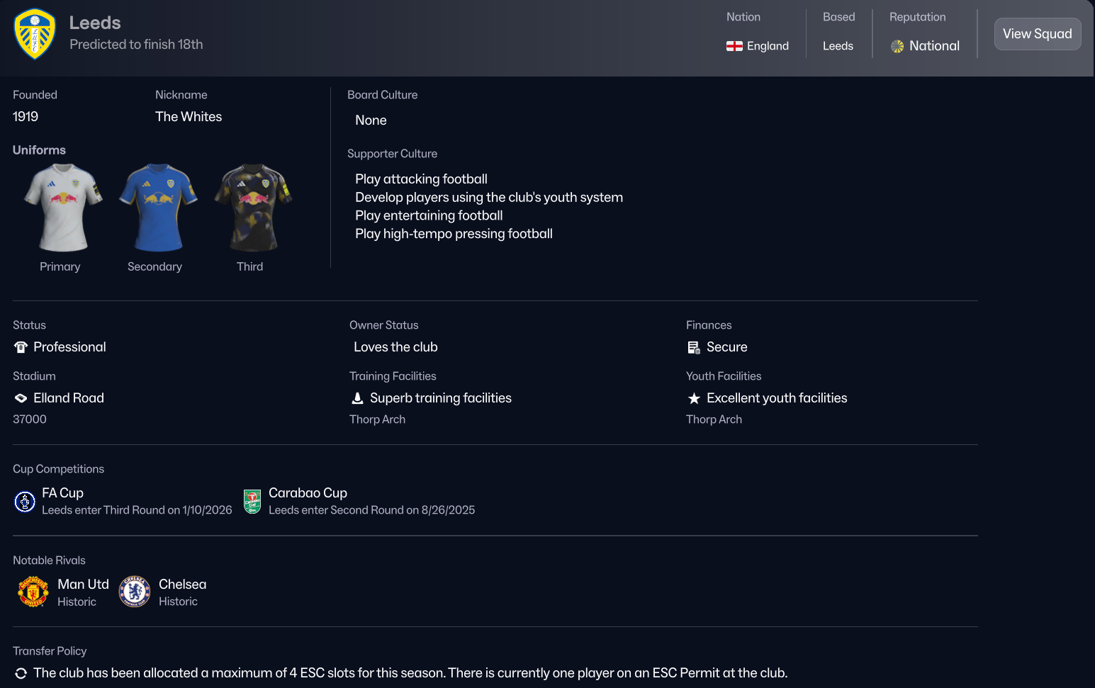This screenshot has width=1095, height=688.
Task: Click the FA Cup competition logo
Action: click(x=25, y=502)
